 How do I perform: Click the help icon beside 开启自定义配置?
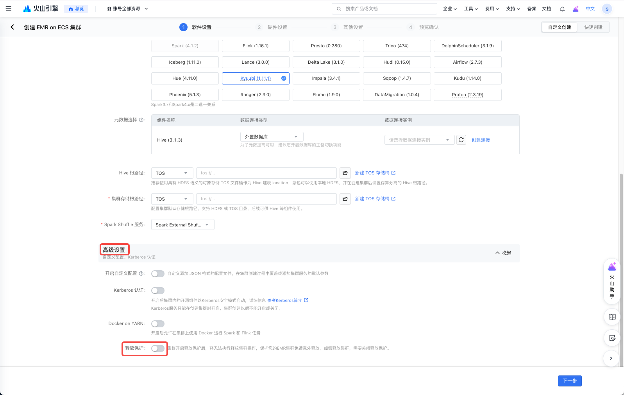[141, 273]
